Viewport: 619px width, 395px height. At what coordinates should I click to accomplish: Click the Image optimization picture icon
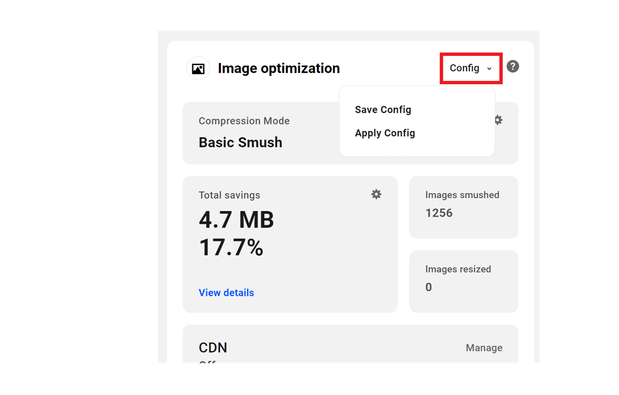[198, 69]
